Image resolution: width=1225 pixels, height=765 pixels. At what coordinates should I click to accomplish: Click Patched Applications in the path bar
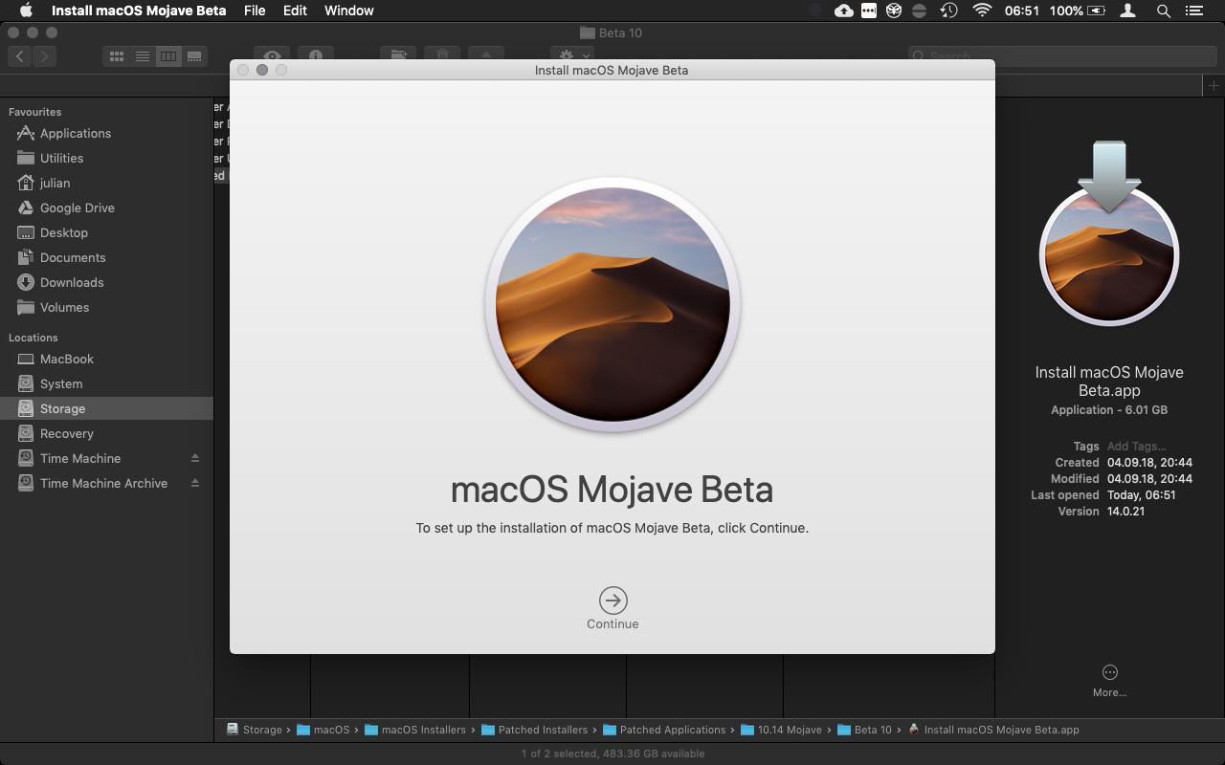coord(665,730)
